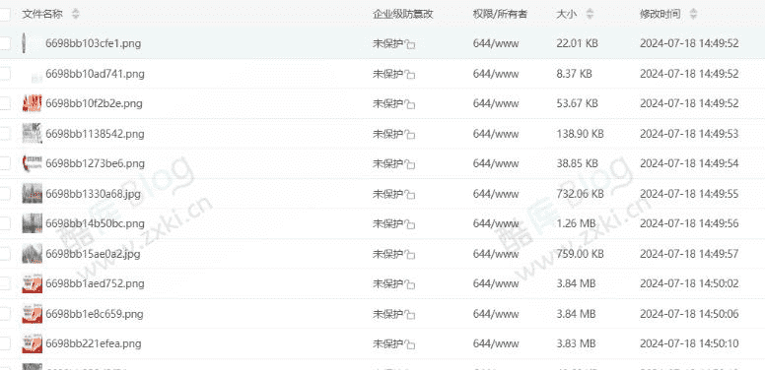The image size is (765, 370).
Task: Check the box for 6698bb10ad741.png
Action: 4,74
